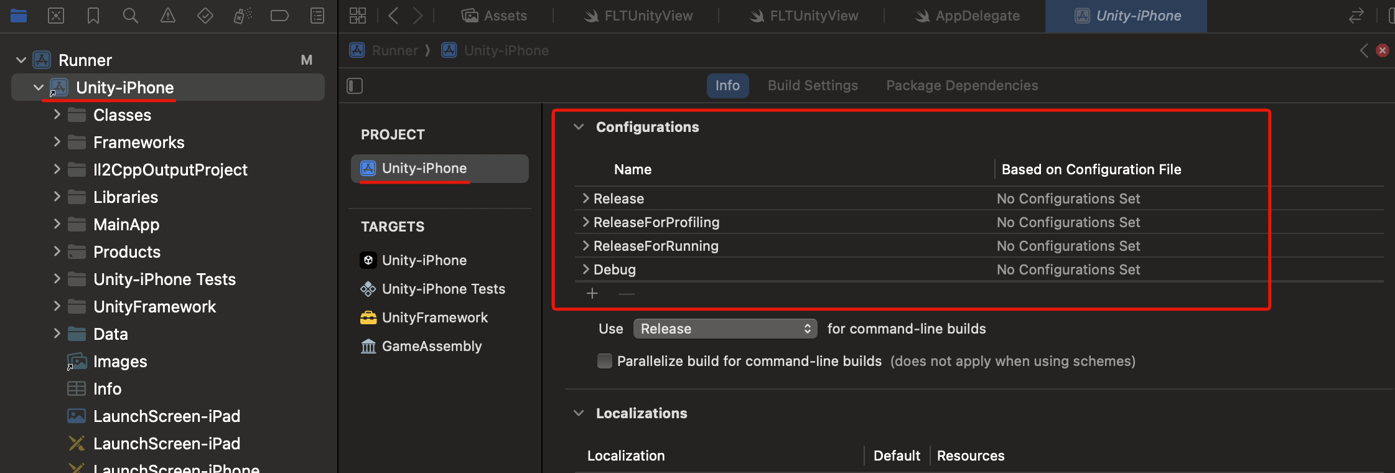Switch to Package Dependencies tab

[962, 86]
